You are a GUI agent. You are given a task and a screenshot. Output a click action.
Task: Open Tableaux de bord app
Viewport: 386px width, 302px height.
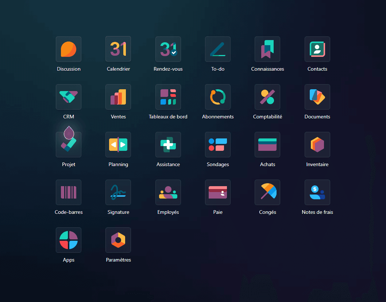(168, 97)
